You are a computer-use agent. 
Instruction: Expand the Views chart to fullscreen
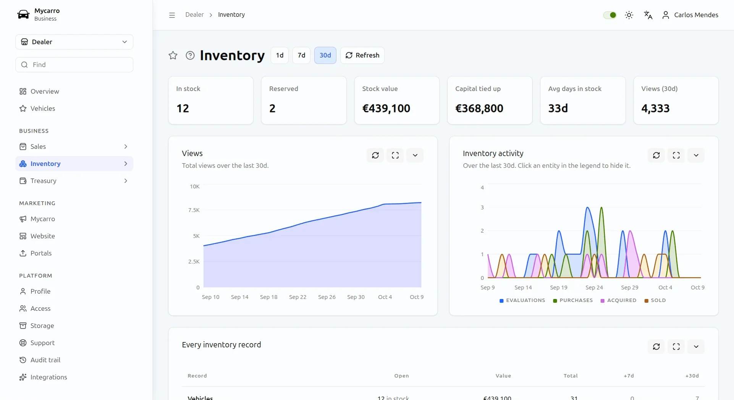(395, 155)
